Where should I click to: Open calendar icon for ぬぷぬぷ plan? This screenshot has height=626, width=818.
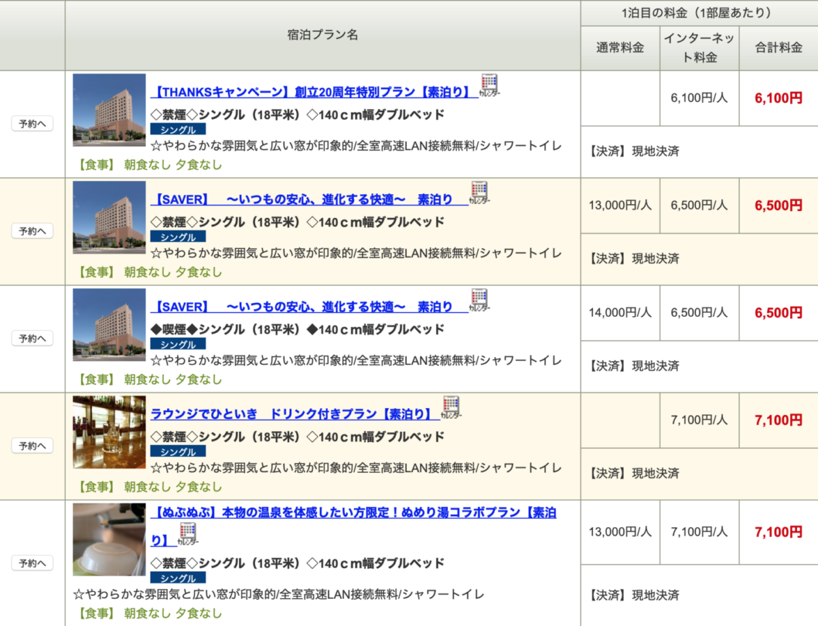coord(189,534)
